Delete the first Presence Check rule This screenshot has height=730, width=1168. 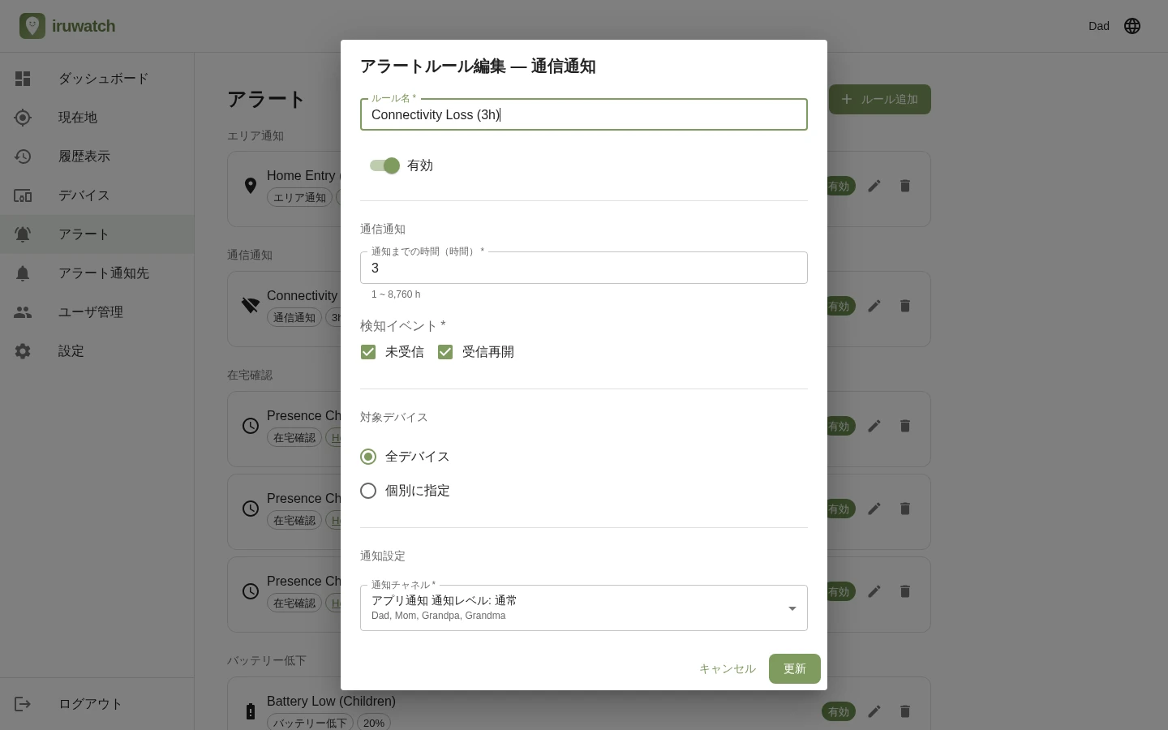pos(905,426)
